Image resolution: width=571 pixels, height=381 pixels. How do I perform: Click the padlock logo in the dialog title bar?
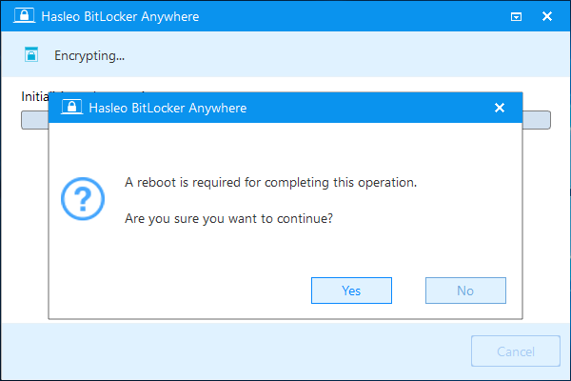click(71, 108)
